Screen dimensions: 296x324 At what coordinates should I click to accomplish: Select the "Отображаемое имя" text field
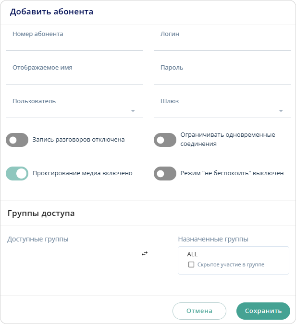pyautogui.click(x=74, y=76)
